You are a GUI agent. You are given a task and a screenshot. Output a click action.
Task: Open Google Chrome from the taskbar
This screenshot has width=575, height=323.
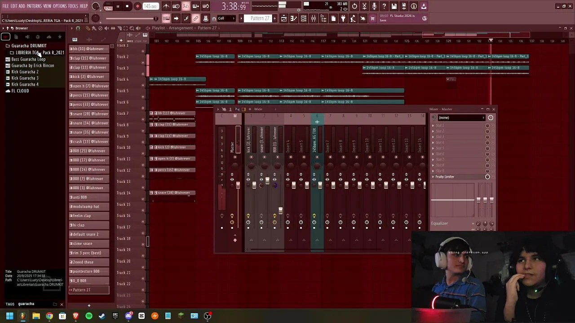tap(49, 316)
